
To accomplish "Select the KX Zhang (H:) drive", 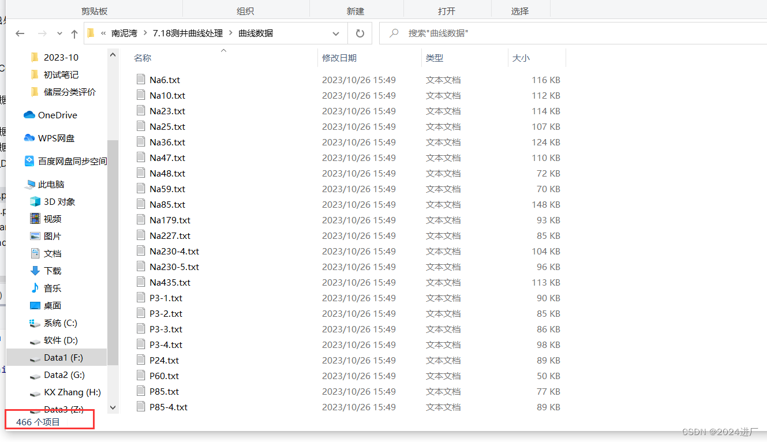I will (x=72, y=392).
